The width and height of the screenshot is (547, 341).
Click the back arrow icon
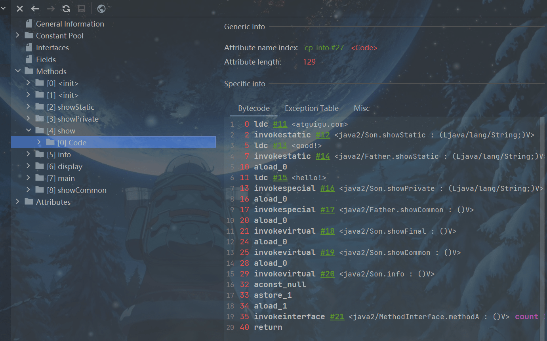(x=35, y=9)
